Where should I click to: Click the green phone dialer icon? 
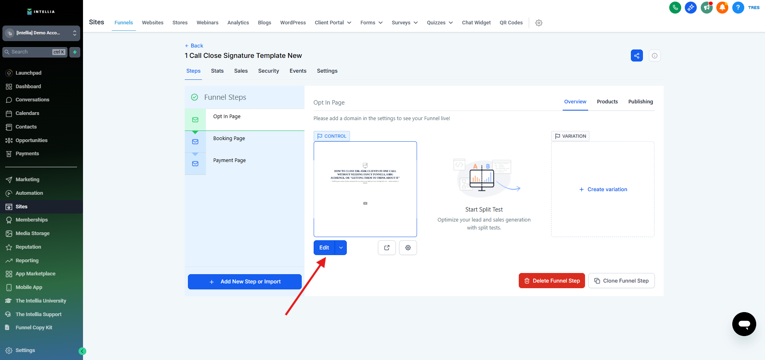(675, 8)
